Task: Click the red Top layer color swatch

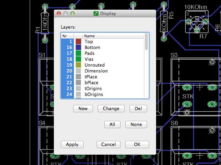Action: (x=78, y=41)
